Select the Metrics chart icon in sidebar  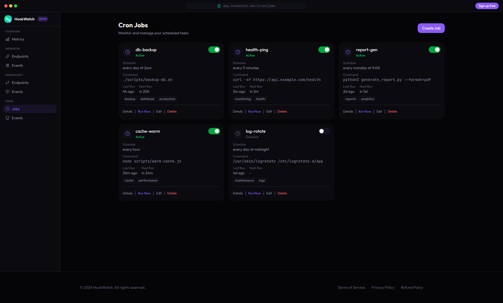tap(8, 39)
